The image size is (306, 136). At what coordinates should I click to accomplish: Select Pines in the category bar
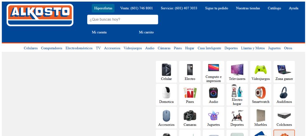point(178,48)
